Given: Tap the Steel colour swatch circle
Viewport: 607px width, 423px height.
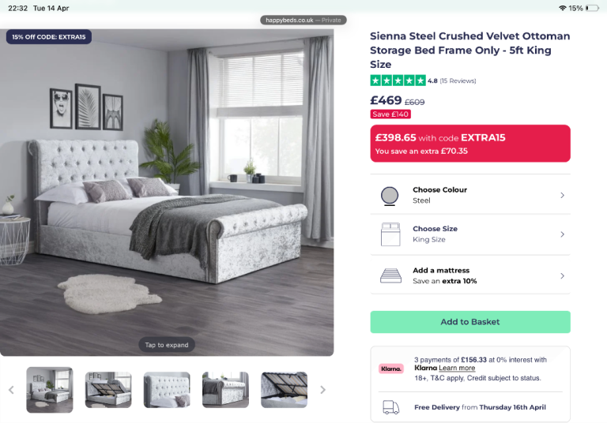Looking at the screenshot, I should point(390,195).
